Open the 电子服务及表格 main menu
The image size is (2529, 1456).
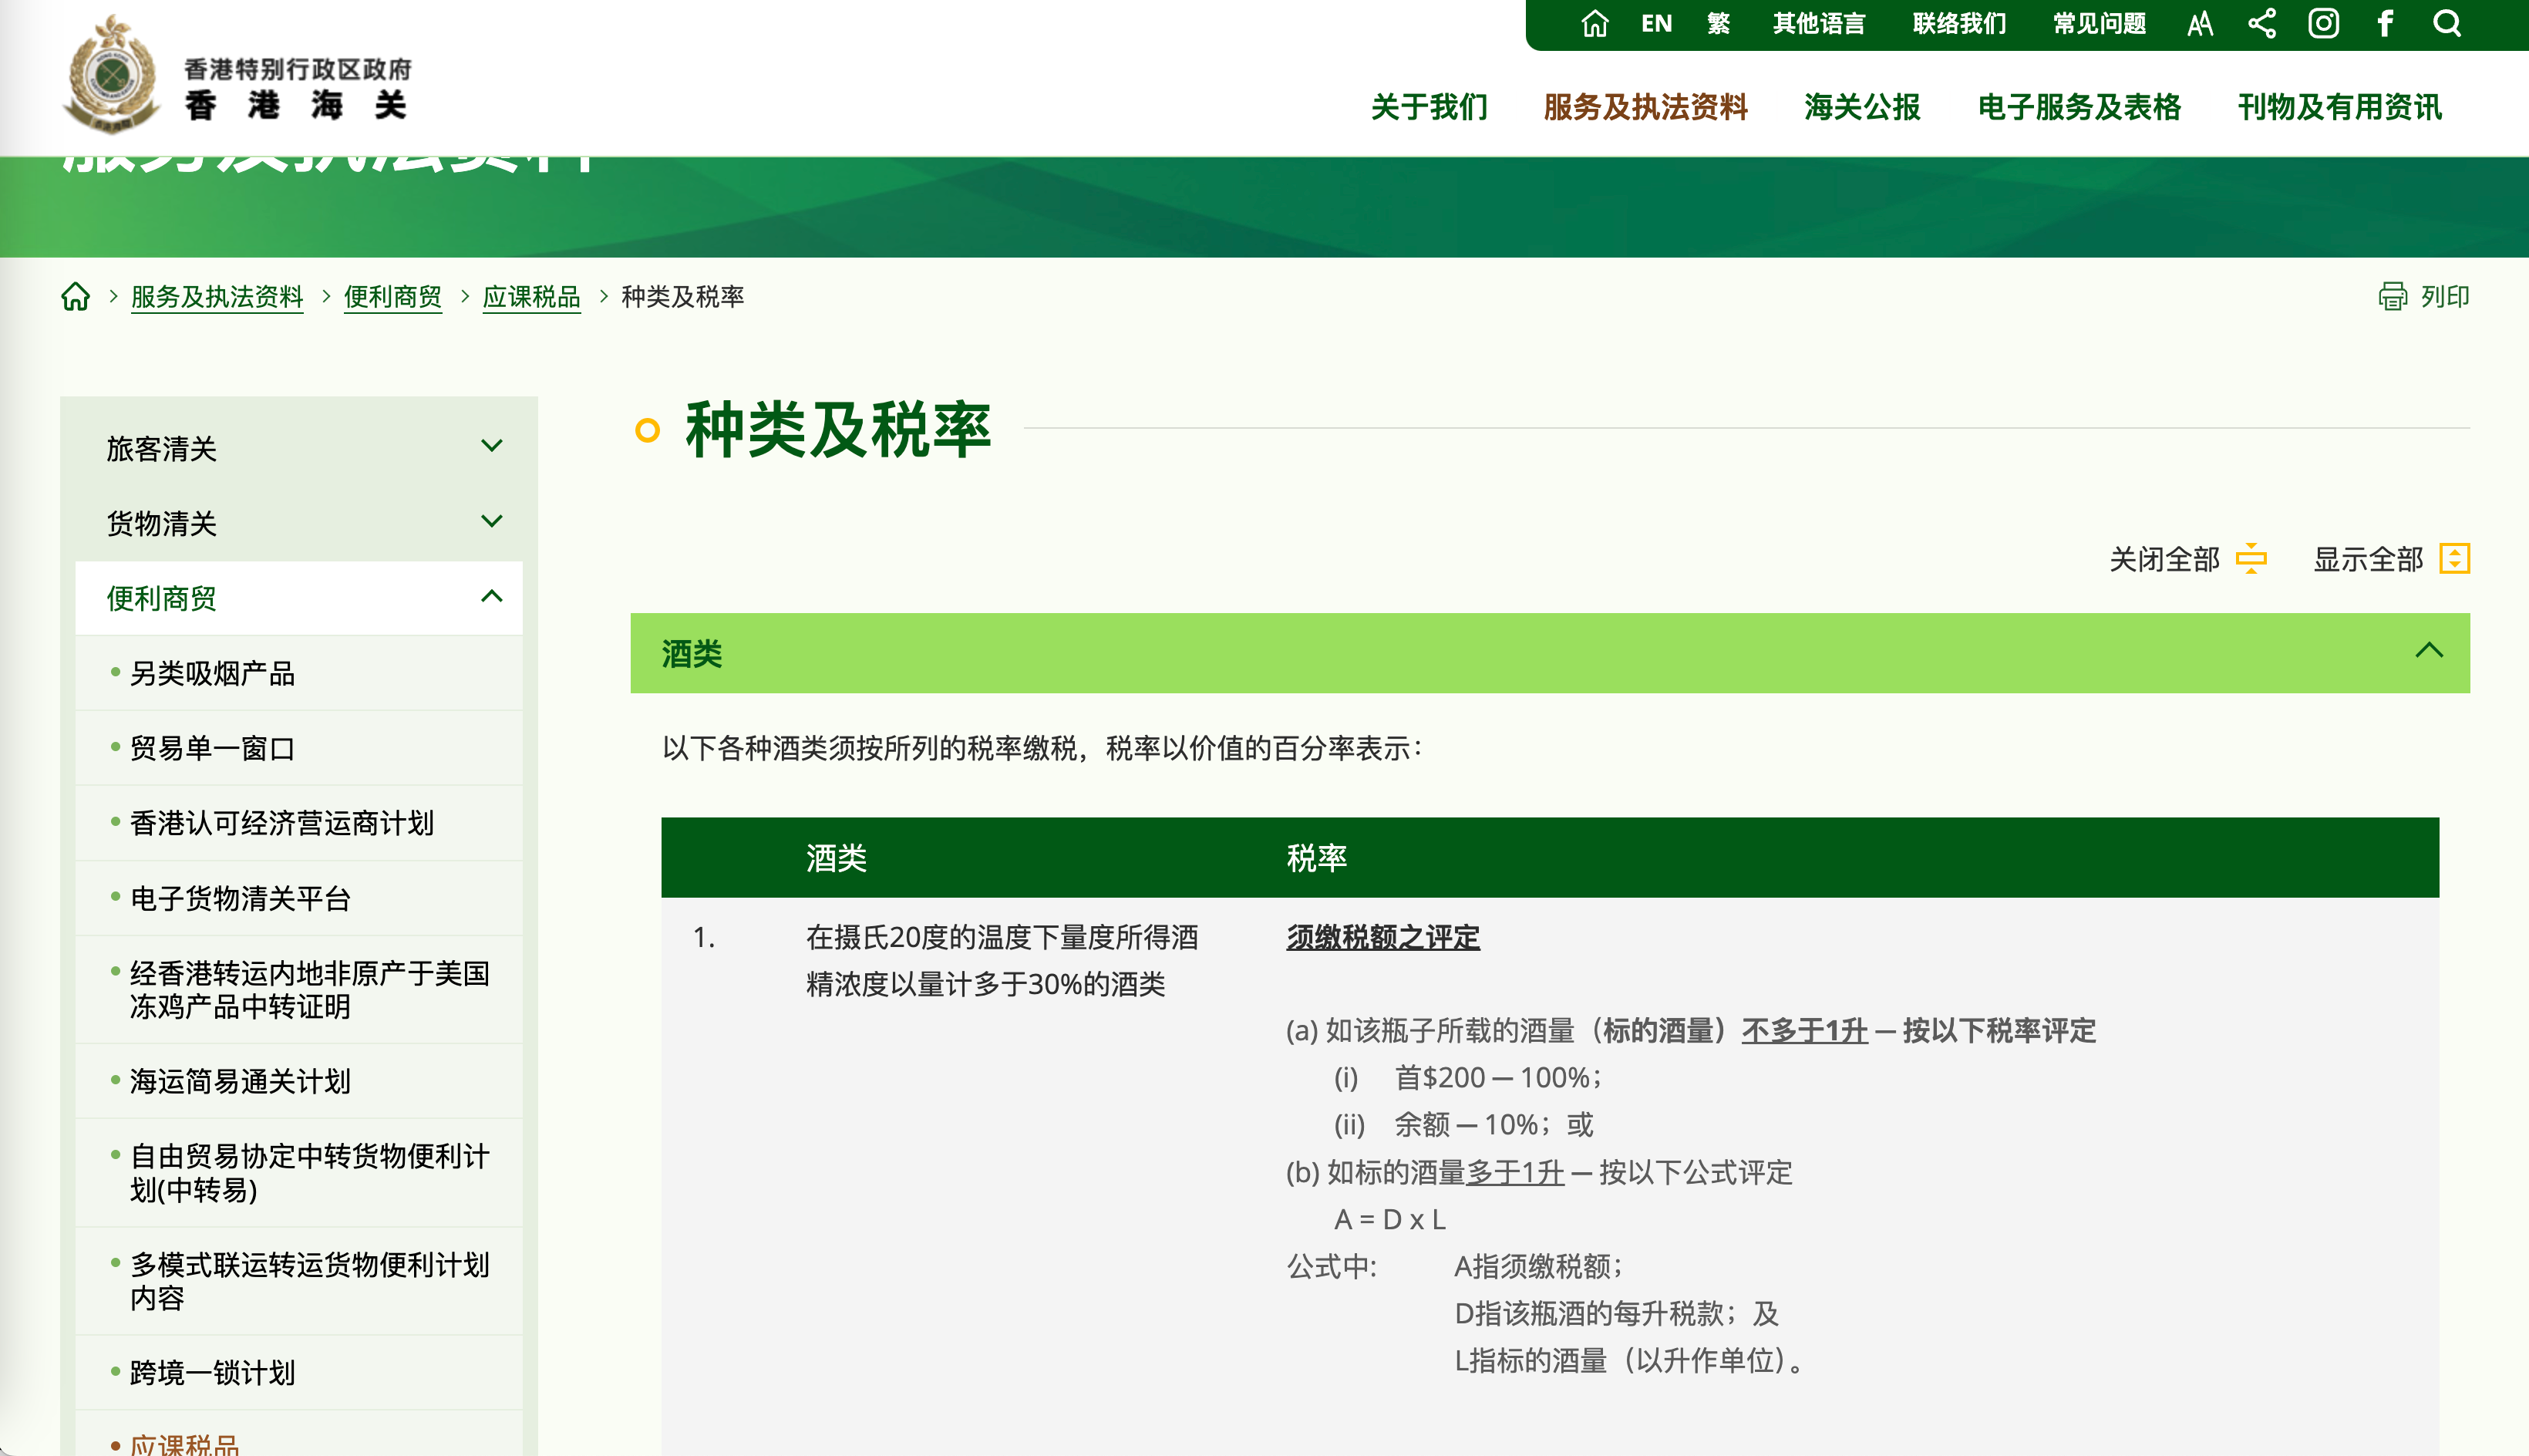2078,107
